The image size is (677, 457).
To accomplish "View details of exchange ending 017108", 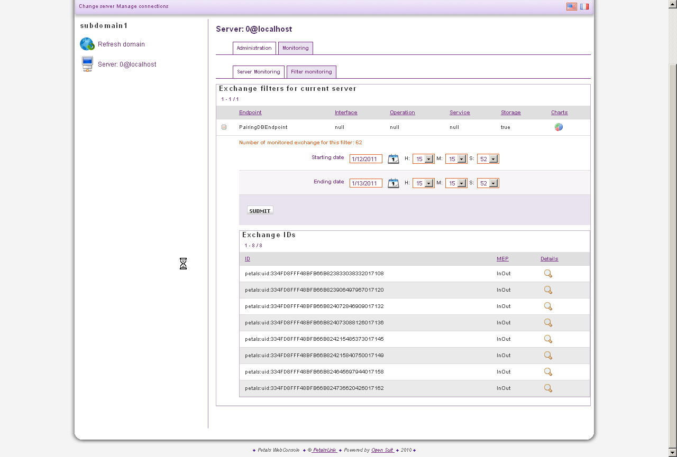I will 548,274.
